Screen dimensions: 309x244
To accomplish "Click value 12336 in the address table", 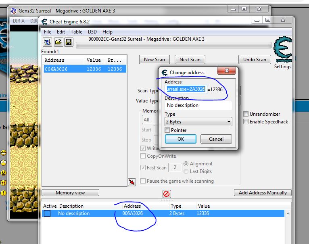I will point(203,213).
